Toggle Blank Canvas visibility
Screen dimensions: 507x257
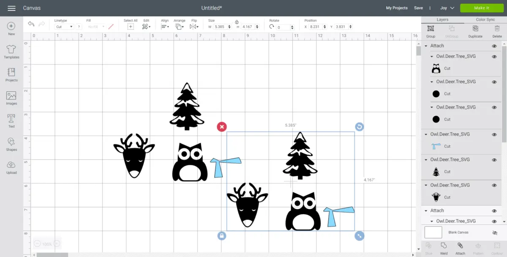pyautogui.click(x=495, y=232)
